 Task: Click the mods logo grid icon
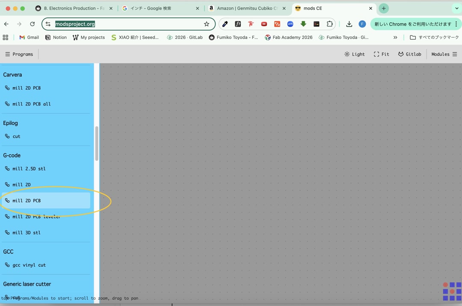click(x=452, y=291)
